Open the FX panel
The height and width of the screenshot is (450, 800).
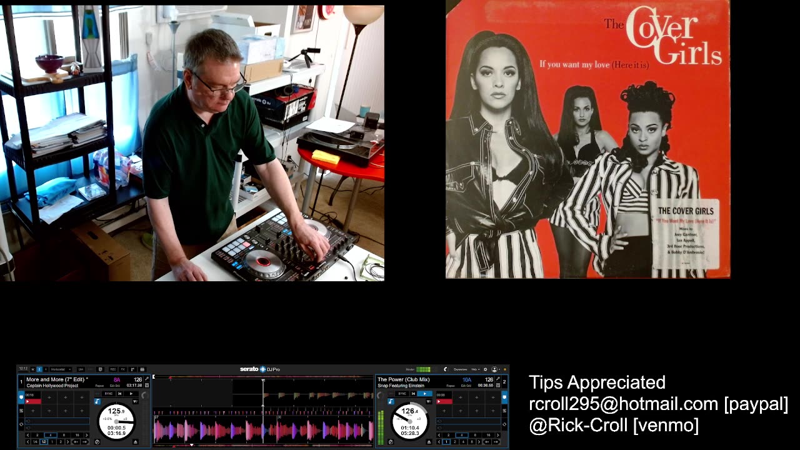pos(122,369)
